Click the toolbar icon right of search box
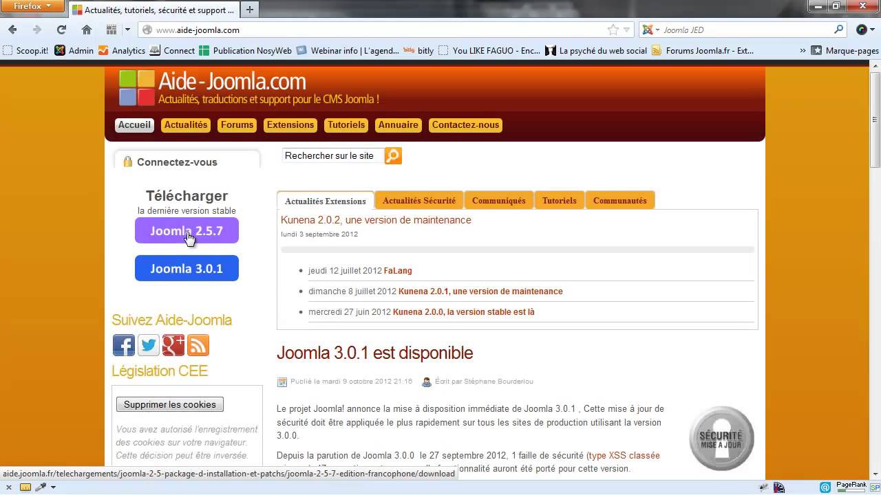Viewport: 881px width, 495px height. click(862, 30)
